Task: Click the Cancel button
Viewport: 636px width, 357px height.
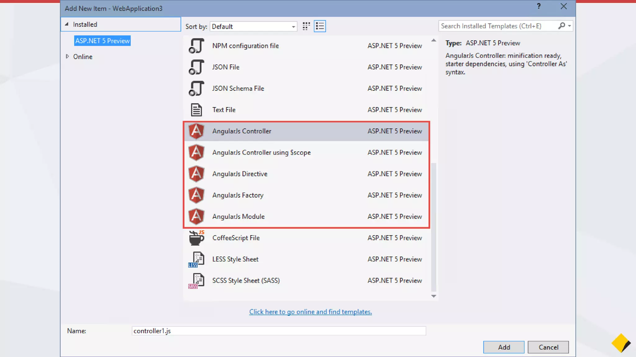Action: [548, 347]
